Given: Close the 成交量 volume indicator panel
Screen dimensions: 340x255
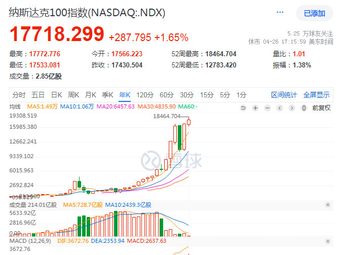Looking at the screenshot, I should click(328, 205).
